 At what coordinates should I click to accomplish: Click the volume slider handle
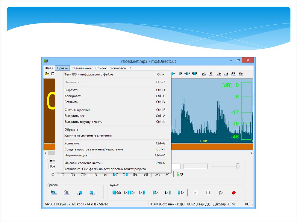pyautogui.click(x=238, y=166)
